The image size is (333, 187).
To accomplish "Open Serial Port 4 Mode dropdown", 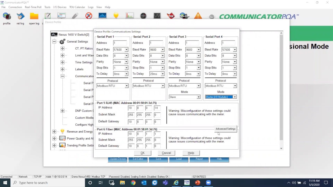I will [x=235, y=97].
